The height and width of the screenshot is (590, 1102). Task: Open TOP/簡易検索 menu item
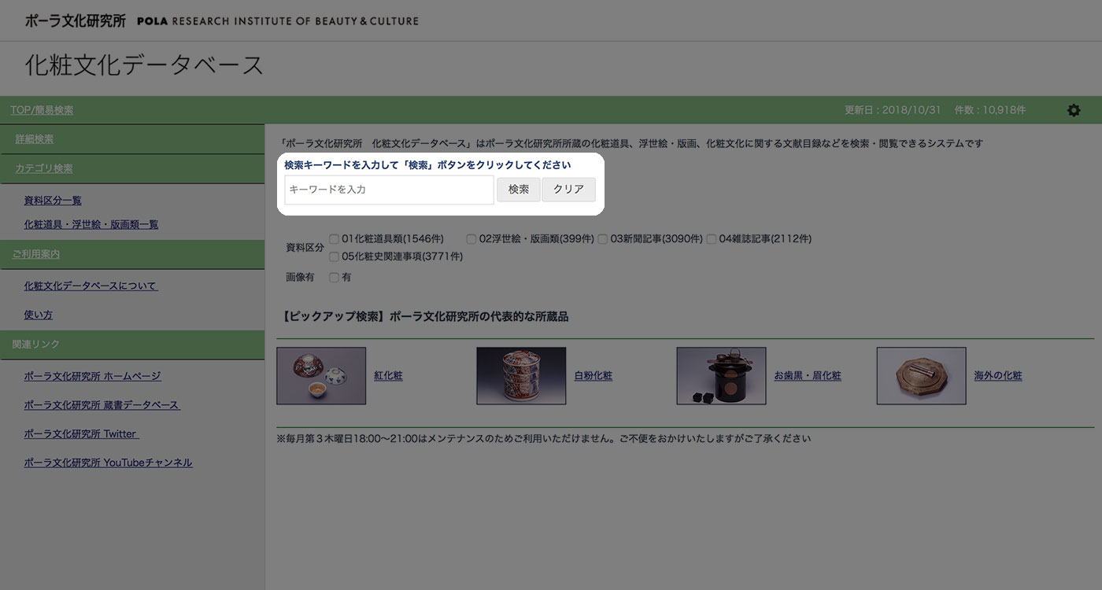click(x=42, y=110)
